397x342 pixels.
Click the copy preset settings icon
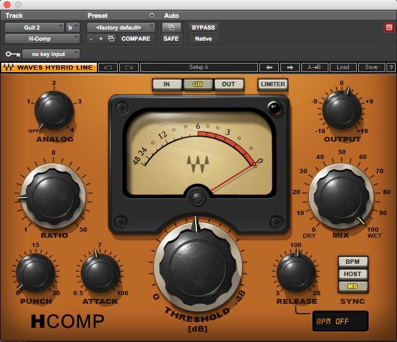point(111,39)
